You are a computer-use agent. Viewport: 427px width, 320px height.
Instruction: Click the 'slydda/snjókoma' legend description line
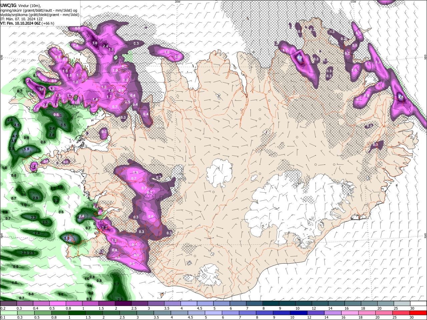coord(40,15)
